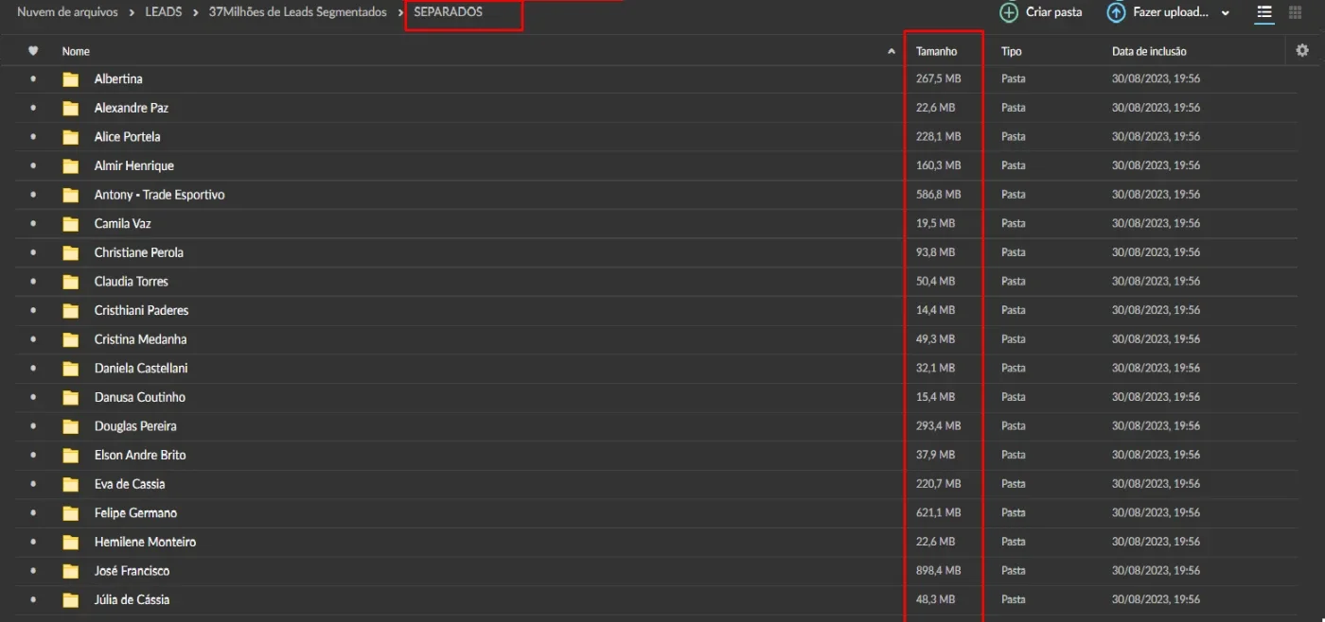Open Antony - Trade Esportivo folder icon
The height and width of the screenshot is (622, 1325).
71,195
